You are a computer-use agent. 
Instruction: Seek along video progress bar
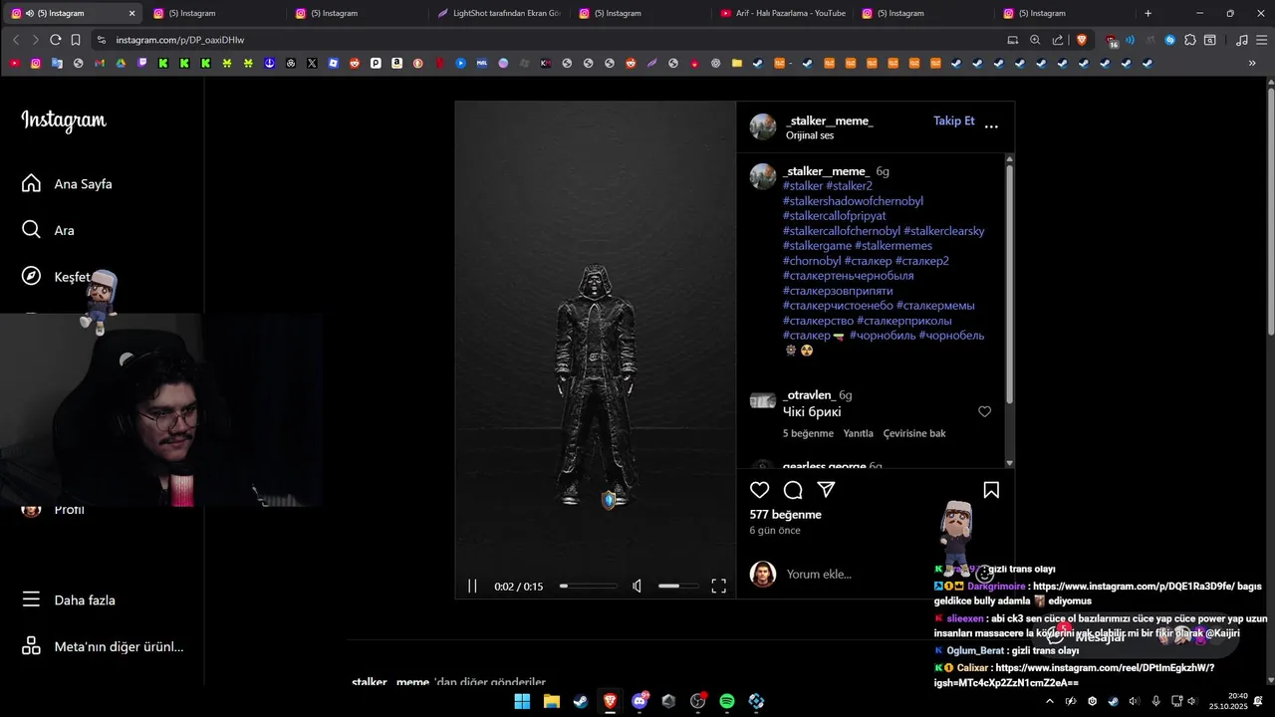point(589,587)
